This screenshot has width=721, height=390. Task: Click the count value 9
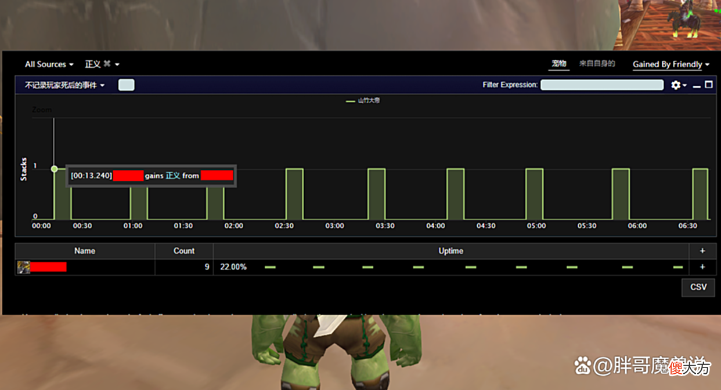207,267
